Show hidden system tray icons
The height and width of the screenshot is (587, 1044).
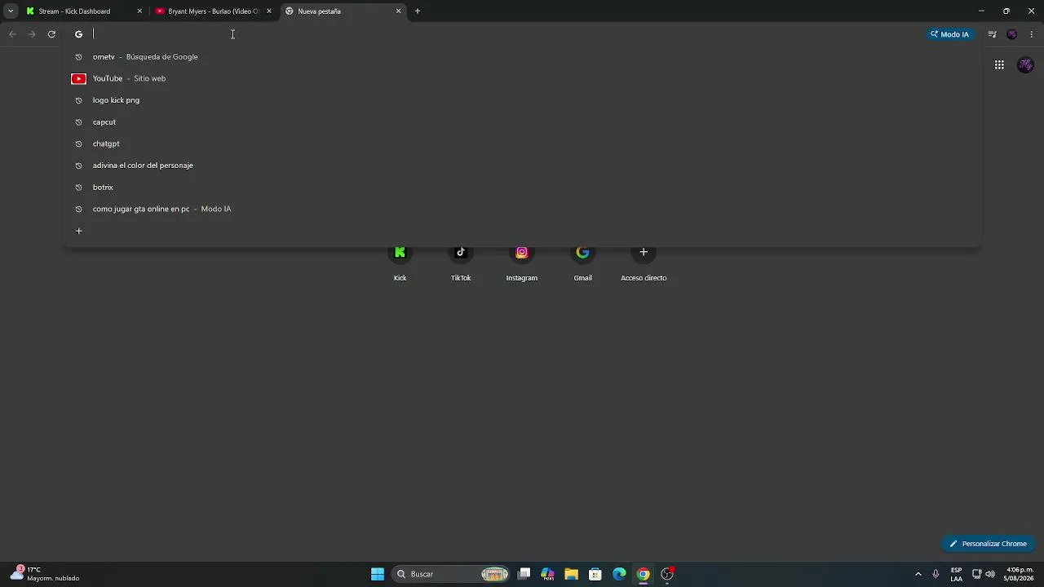(918, 574)
